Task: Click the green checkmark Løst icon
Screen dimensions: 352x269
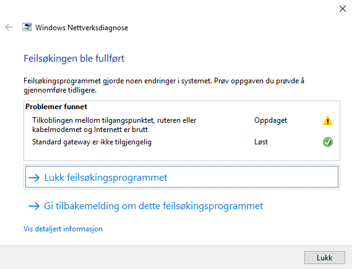Action: coord(328,142)
